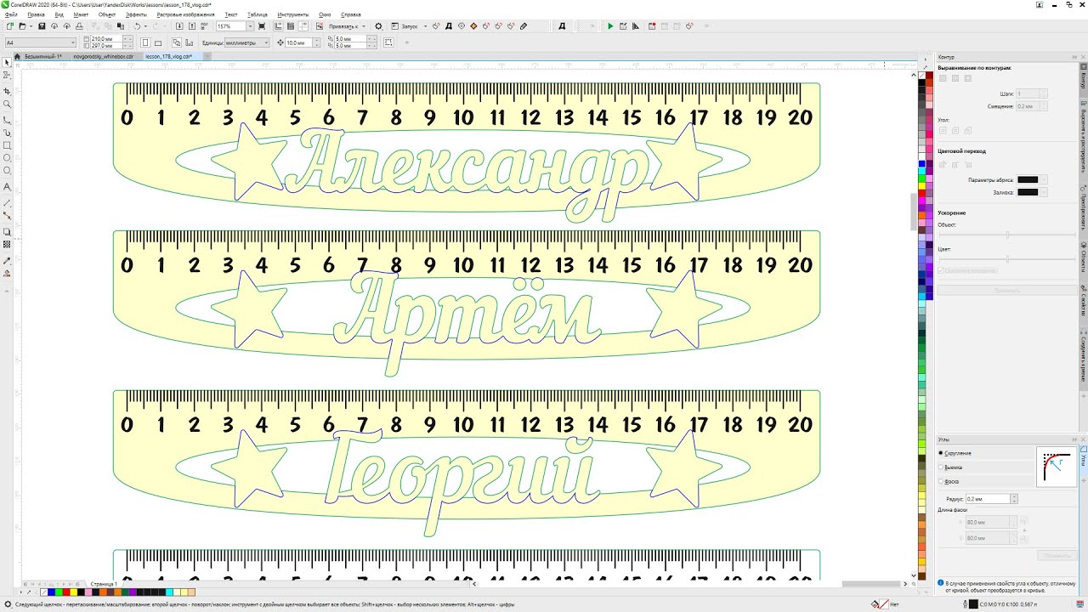The height and width of the screenshot is (612, 1088).
Task: Click the To center contour icon
Action: [942, 78]
